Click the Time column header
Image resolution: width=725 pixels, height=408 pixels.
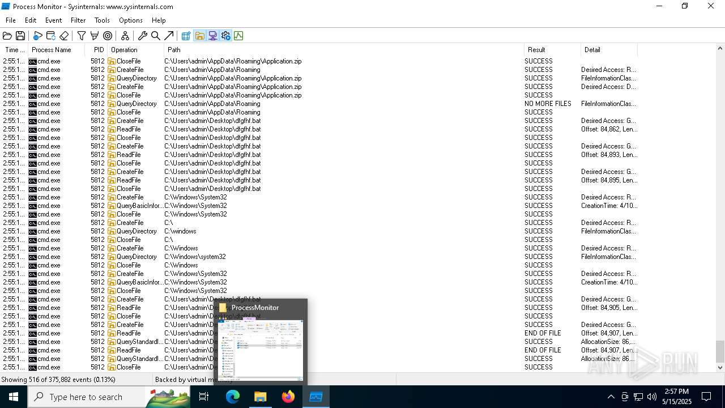(15, 50)
